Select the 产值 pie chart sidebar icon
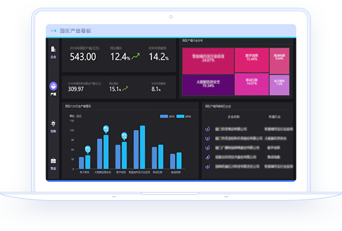The height and width of the screenshot is (231, 342). coord(53,86)
